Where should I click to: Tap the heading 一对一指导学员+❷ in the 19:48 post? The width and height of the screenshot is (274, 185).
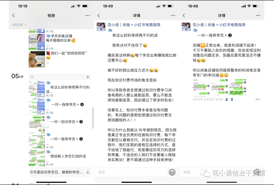click(215, 35)
